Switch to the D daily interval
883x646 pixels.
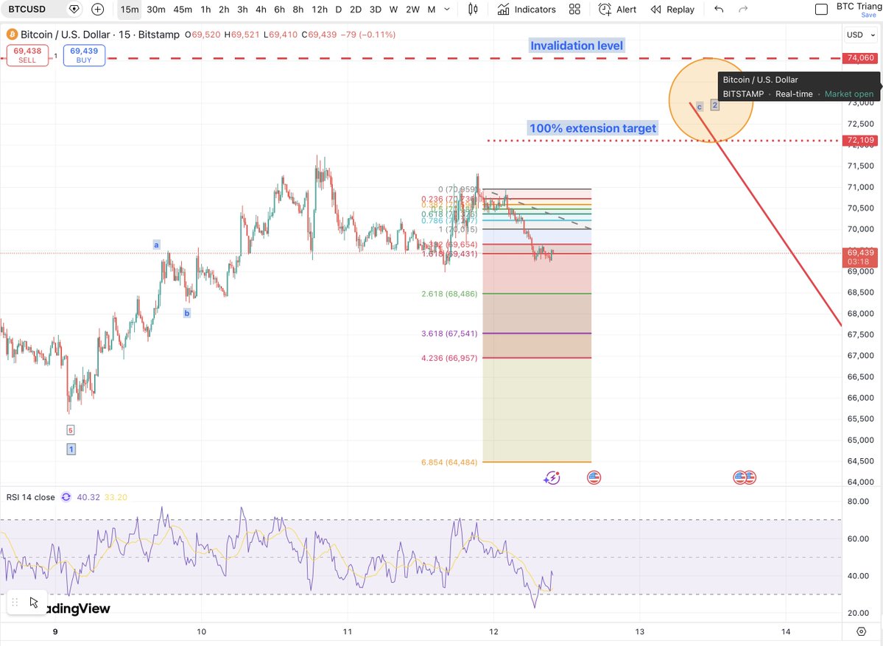click(x=337, y=10)
